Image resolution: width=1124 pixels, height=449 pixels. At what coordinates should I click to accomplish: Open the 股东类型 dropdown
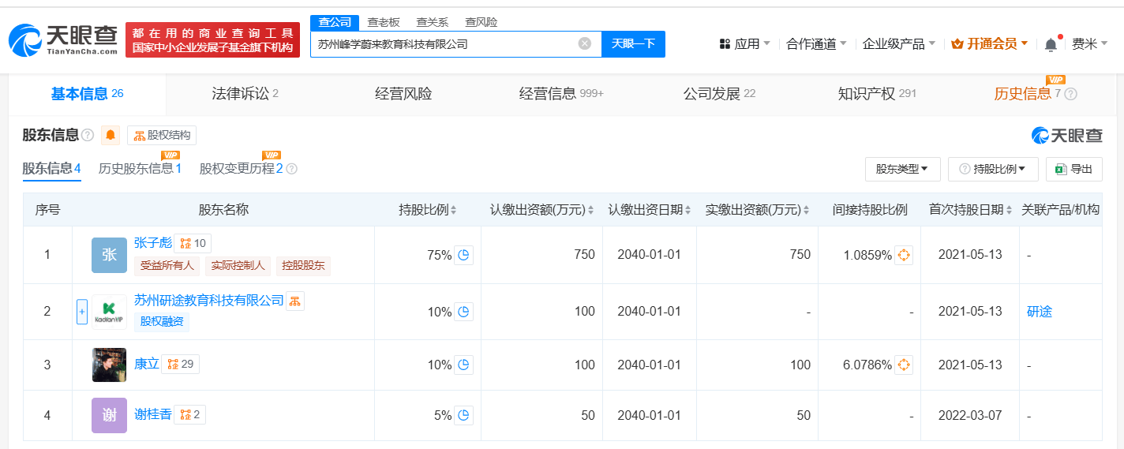coord(902,169)
